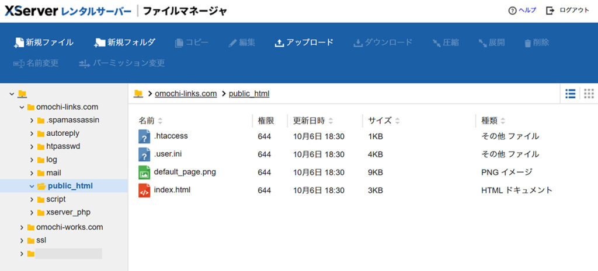The width and height of the screenshot is (598, 271).
Task: Select the mail folder in tree
Action: (x=53, y=173)
